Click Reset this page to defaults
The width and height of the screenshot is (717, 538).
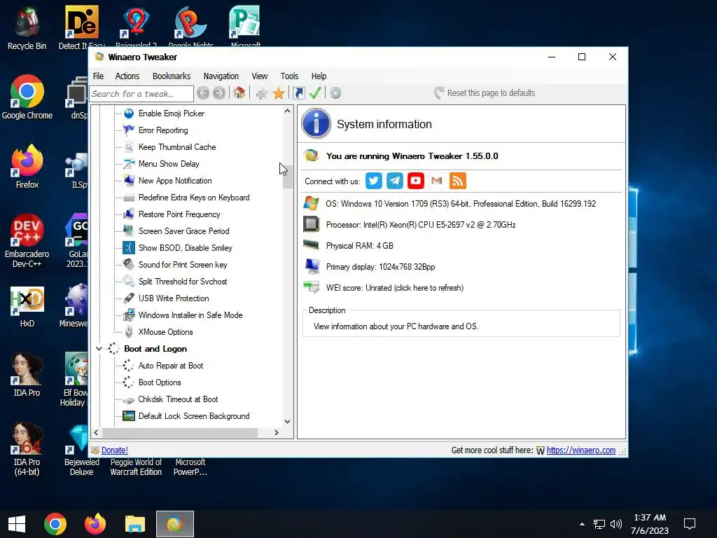point(485,93)
